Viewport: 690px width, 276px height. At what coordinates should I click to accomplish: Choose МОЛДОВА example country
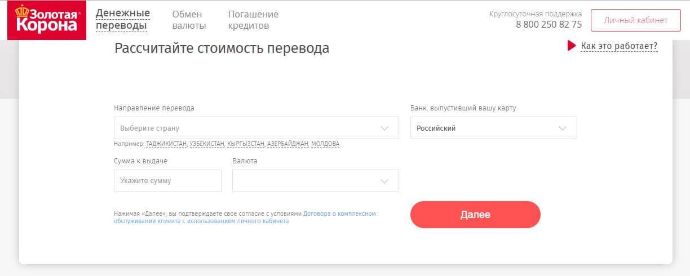coord(325,144)
